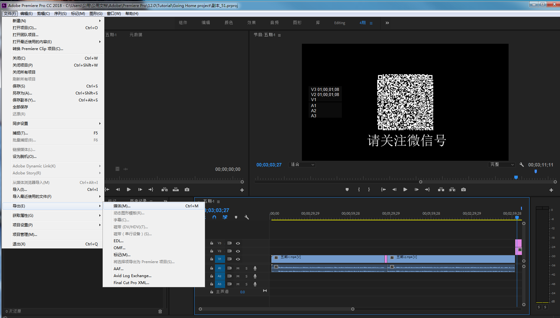
Task: Open playback resolution dropdown 完整
Action: 502,165
